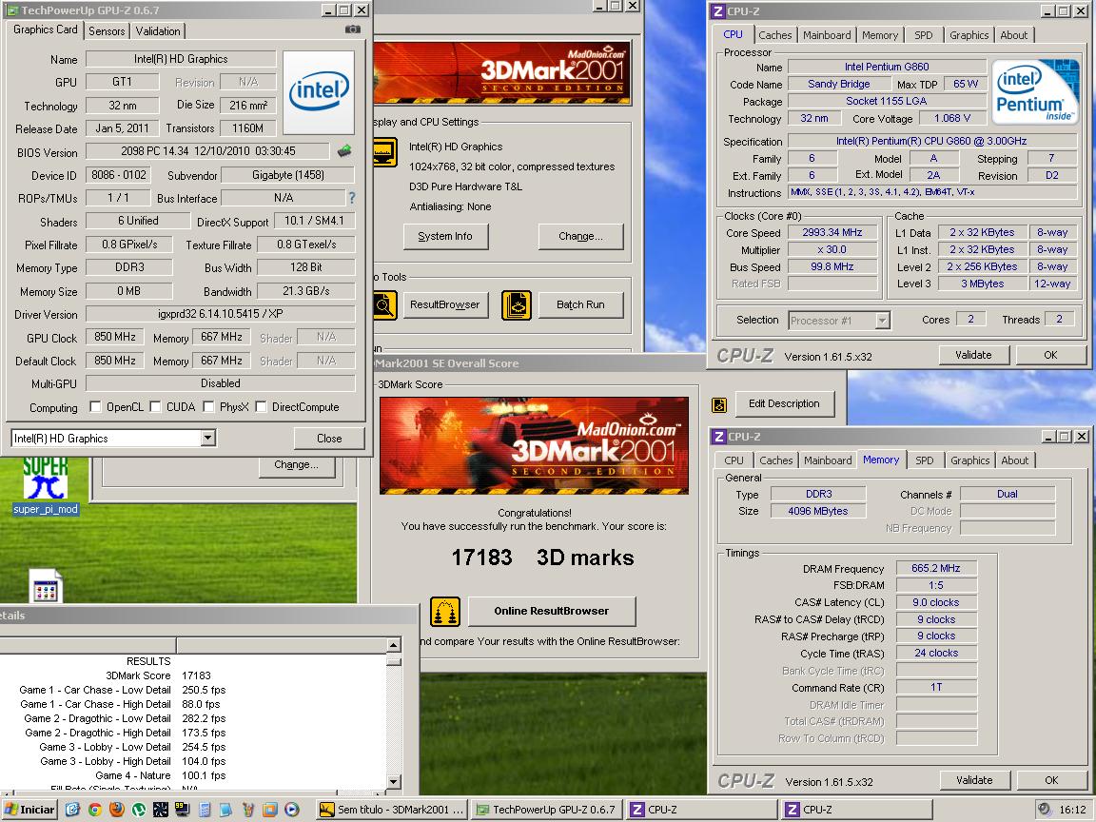The width and height of the screenshot is (1096, 822).
Task: Switch to the Validation tab in GPU-Z
Action: tap(158, 30)
